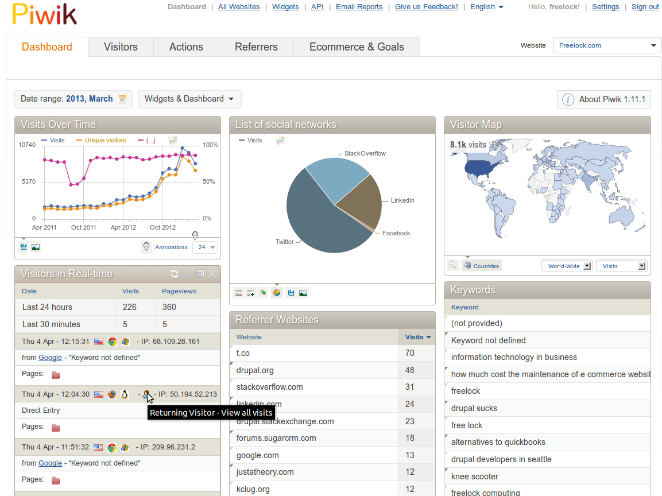Sort Referrer Websites by Visits column

tap(417, 337)
